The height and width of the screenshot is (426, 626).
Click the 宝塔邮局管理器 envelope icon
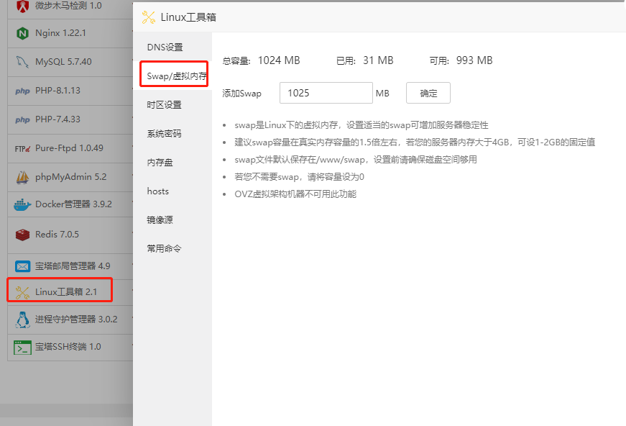pos(23,266)
